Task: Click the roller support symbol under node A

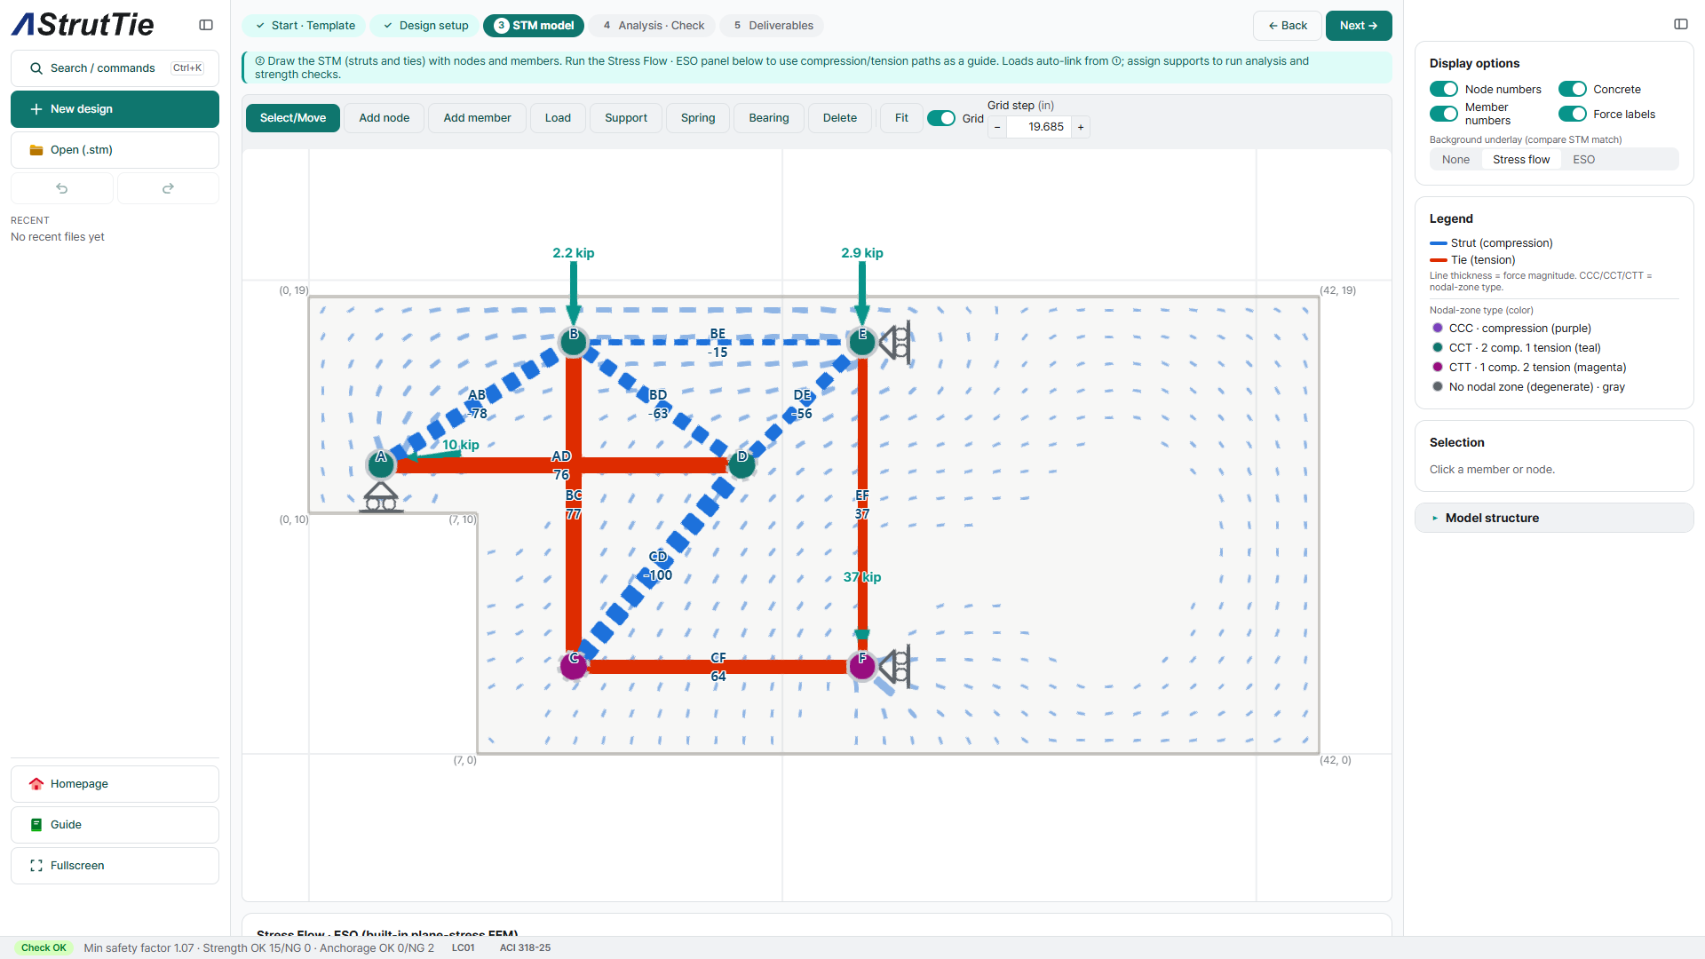Action: point(381,497)
